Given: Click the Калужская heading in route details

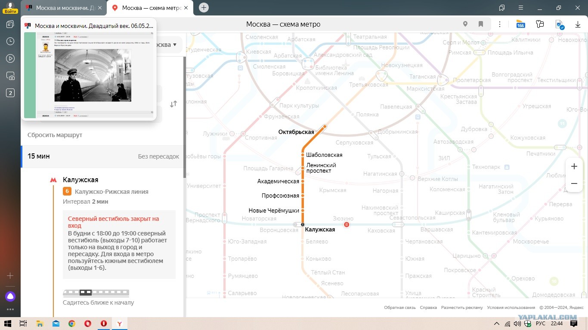Looking at the screenshot, I should [80, 180].
